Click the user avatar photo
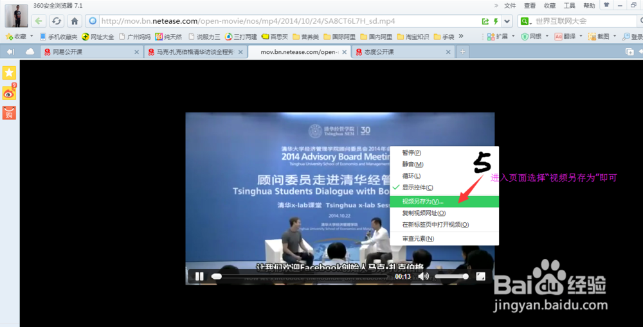This screenshot has width=643, height=327. [x=17, y=16]
